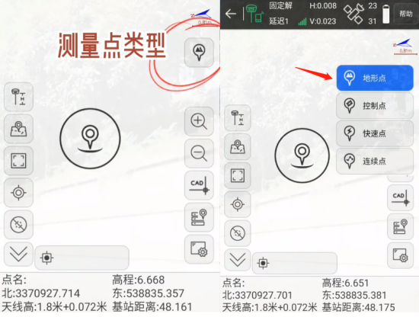Tap the full extent frame icon on left screen

18,161
